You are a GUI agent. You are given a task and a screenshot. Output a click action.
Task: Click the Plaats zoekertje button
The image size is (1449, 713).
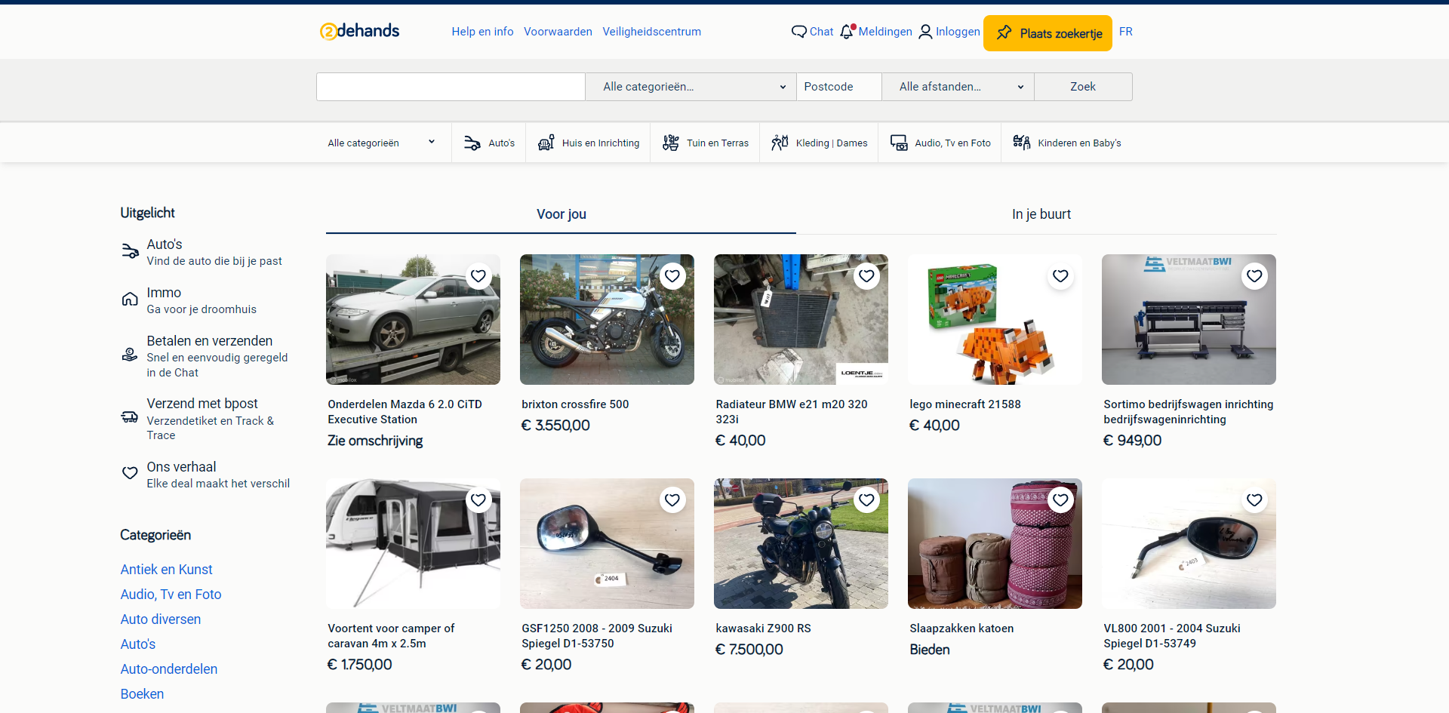tap(1048, 33)
